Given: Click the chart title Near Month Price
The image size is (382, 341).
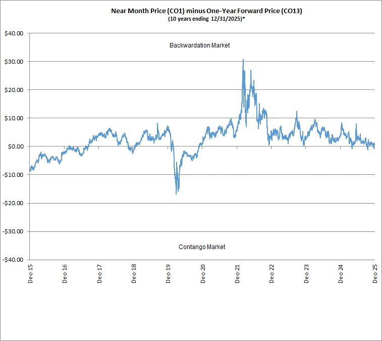Looking at the screenshot, I should pyautogui.click(x=206, y=11).
